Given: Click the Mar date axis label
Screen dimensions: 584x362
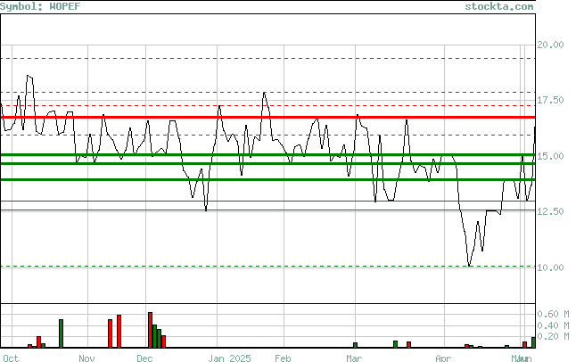Looking at the screenshot, I should (x=354, y=358).
